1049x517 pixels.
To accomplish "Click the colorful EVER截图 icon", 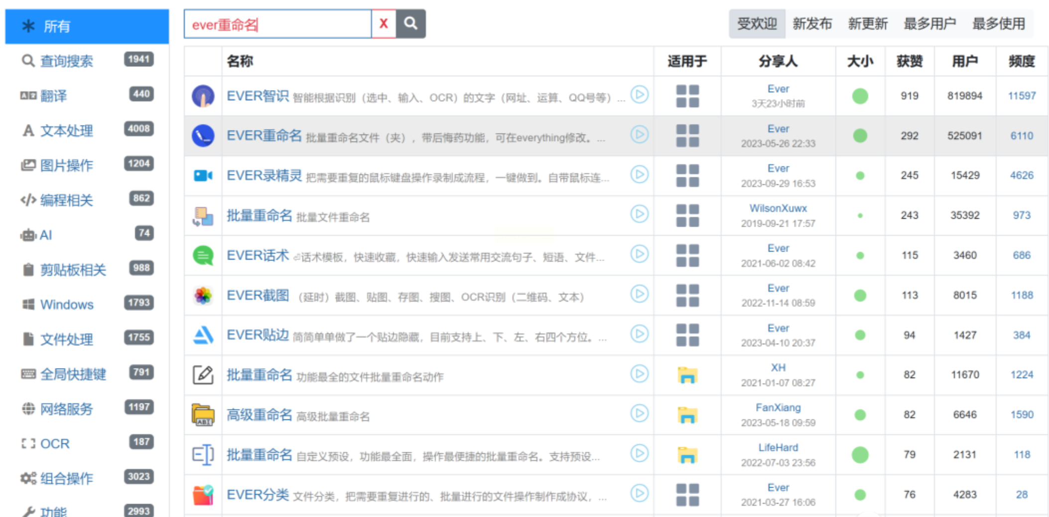I will (203, 295).
